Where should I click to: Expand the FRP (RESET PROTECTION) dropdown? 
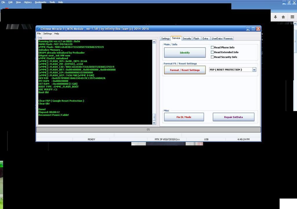tap(254, 70)
